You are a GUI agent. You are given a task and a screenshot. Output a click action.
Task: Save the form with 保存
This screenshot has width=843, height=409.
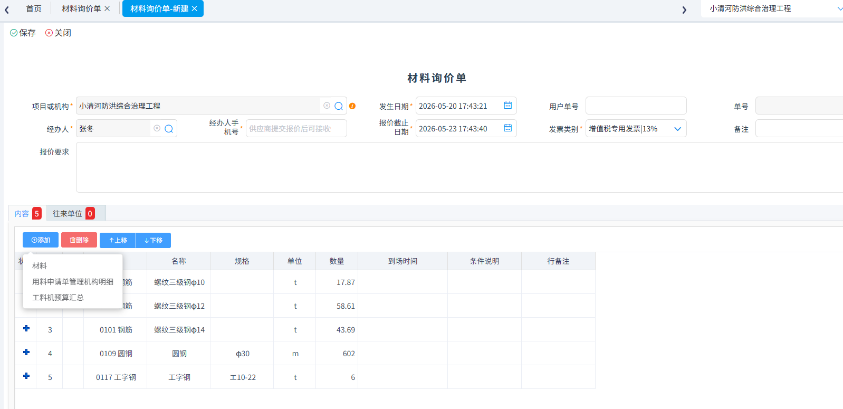pos(23,33)
